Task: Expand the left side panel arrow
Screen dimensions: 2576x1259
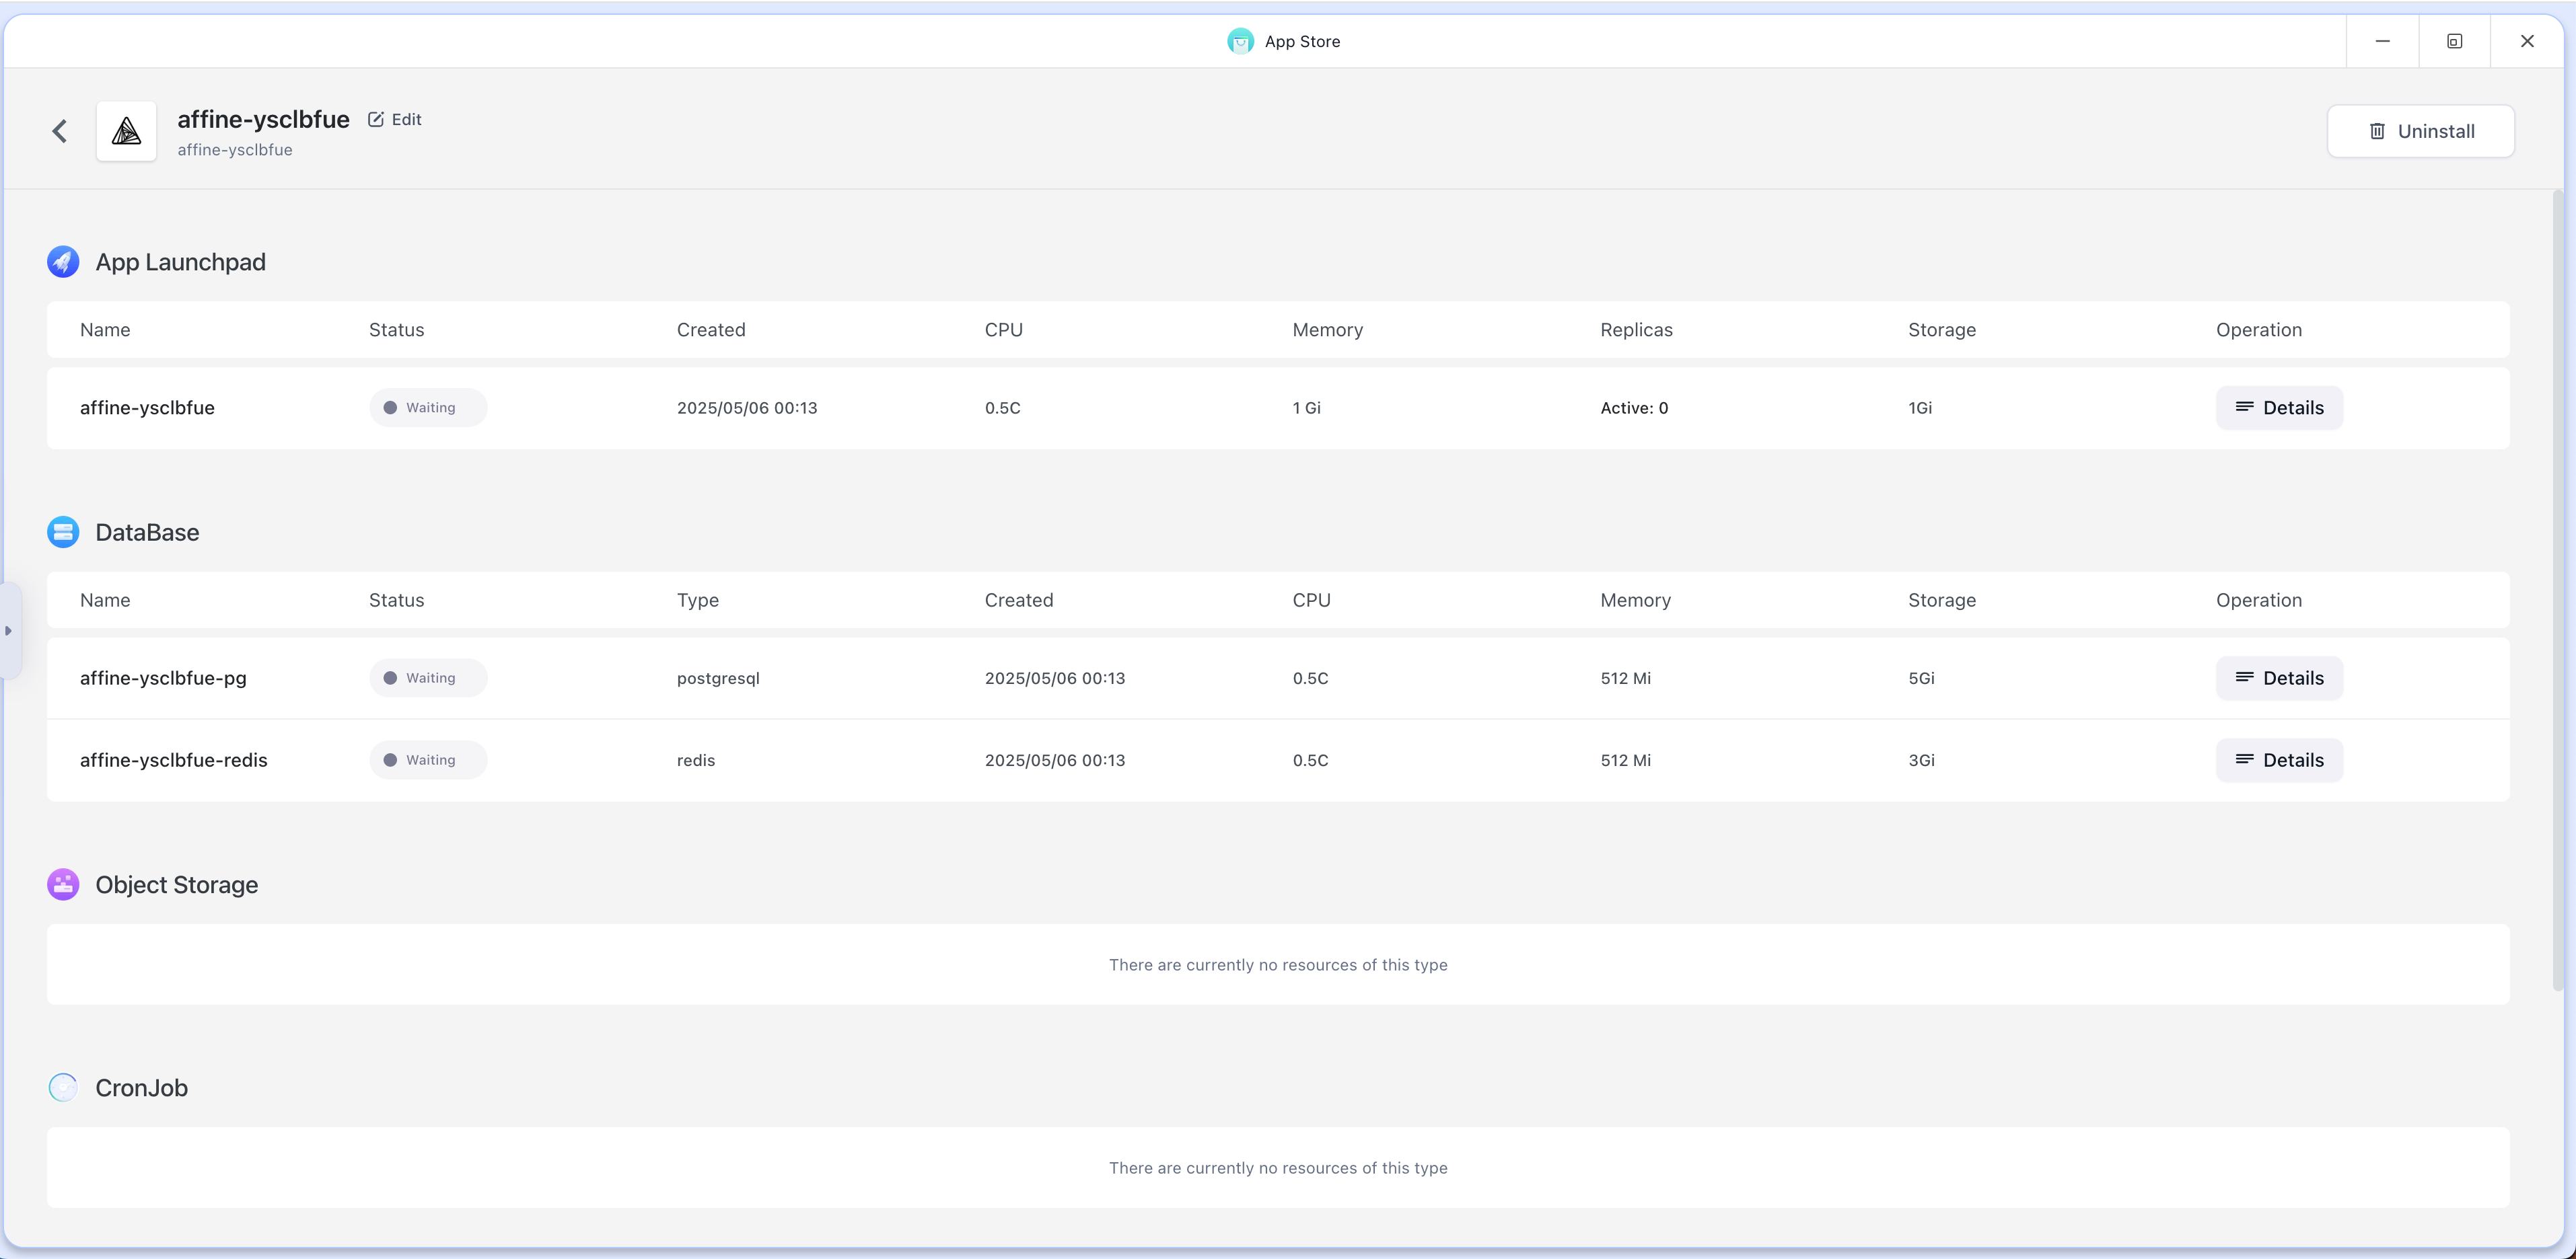Action: point(9,630)
